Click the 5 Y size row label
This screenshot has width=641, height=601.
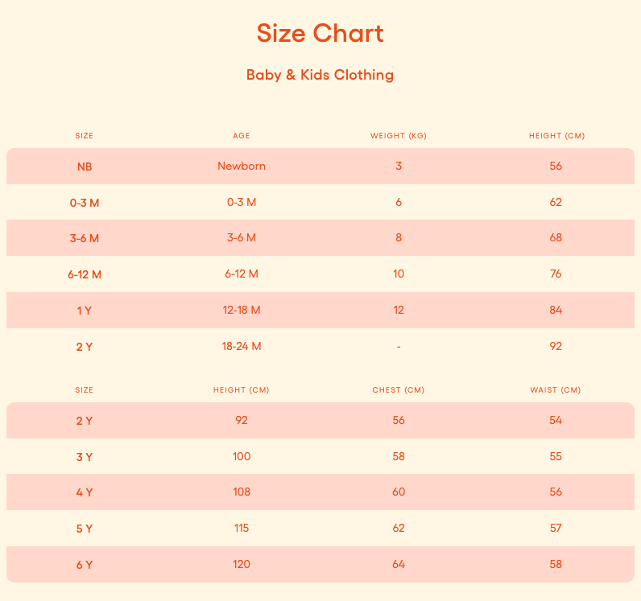coord(85,529)
